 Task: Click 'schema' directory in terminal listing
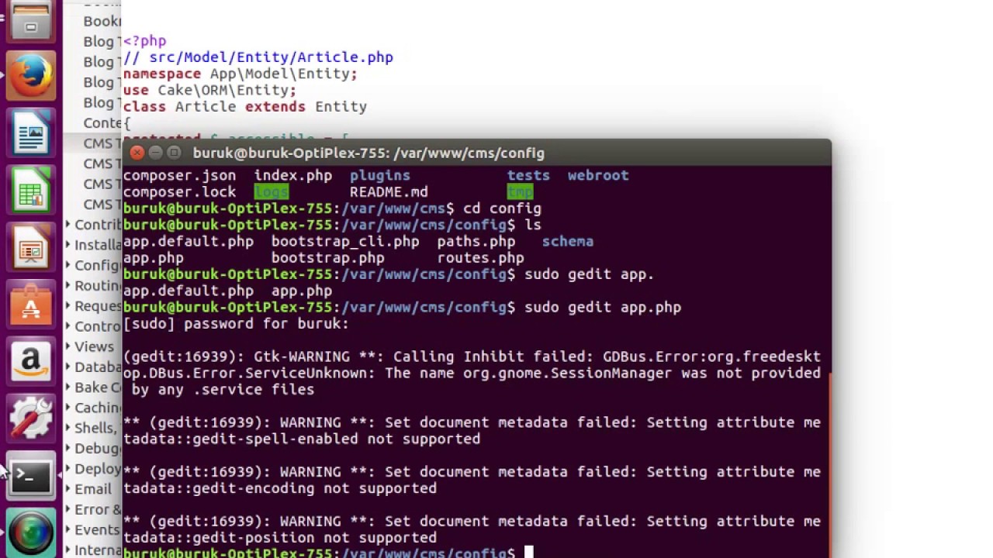coord(568,242)
